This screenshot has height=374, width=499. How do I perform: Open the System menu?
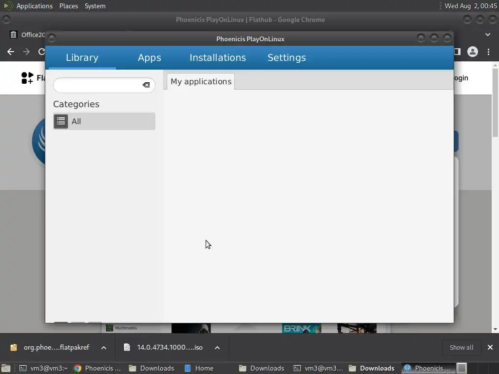coord(95,6)
